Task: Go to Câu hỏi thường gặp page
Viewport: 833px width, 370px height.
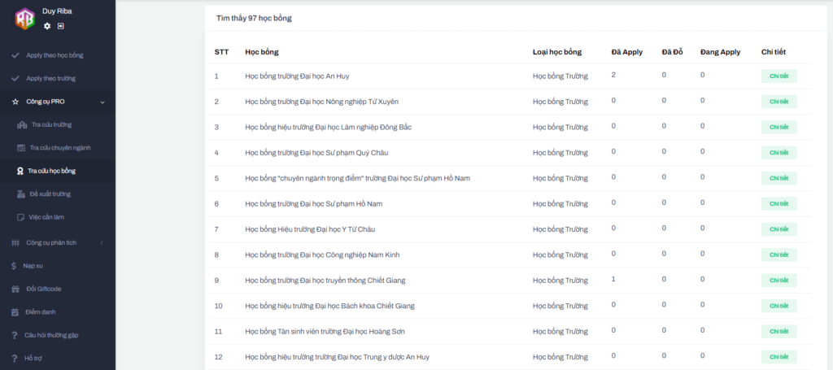Action: coord(50,335)
